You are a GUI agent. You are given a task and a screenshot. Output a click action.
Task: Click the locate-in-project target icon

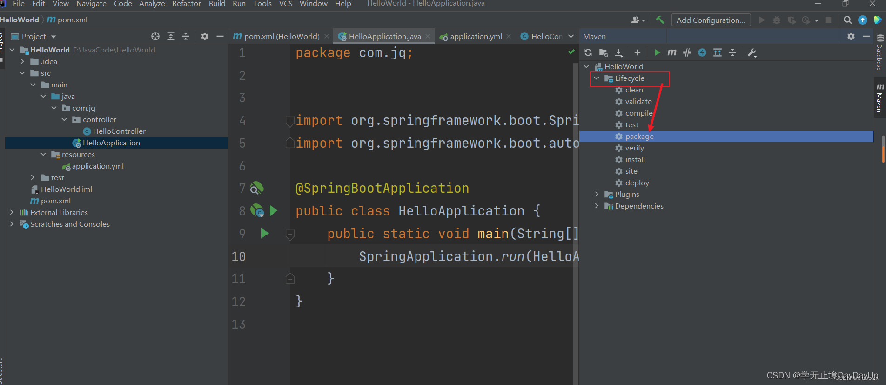coord(155,36)
